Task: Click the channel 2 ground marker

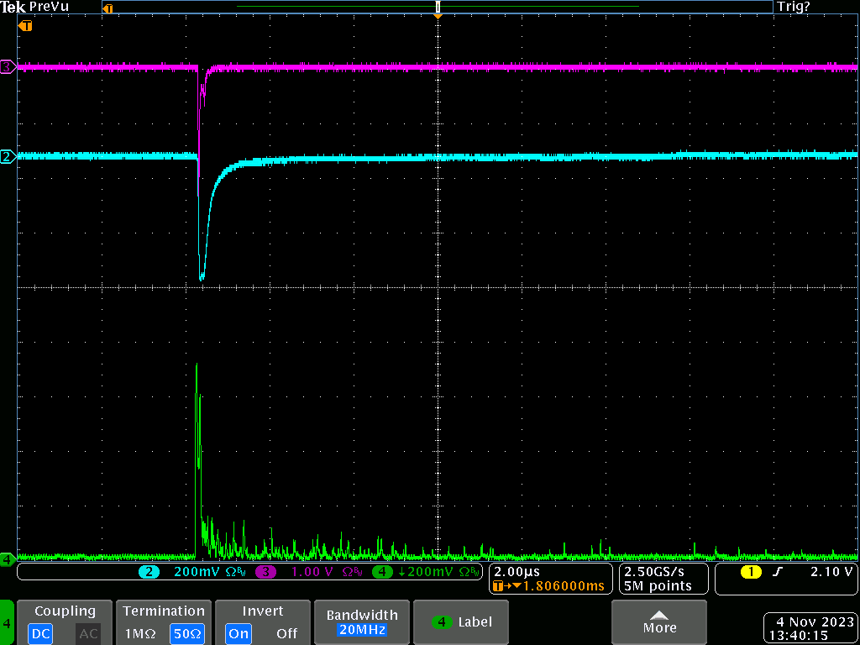Action: 8,156
